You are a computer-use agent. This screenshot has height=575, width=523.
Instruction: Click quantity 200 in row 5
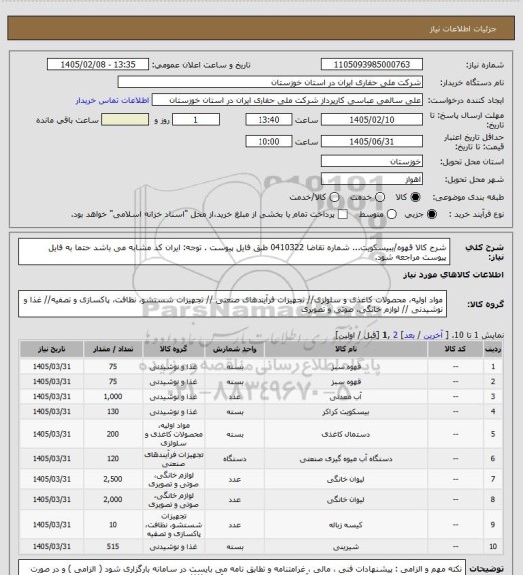tap(113, 434)
